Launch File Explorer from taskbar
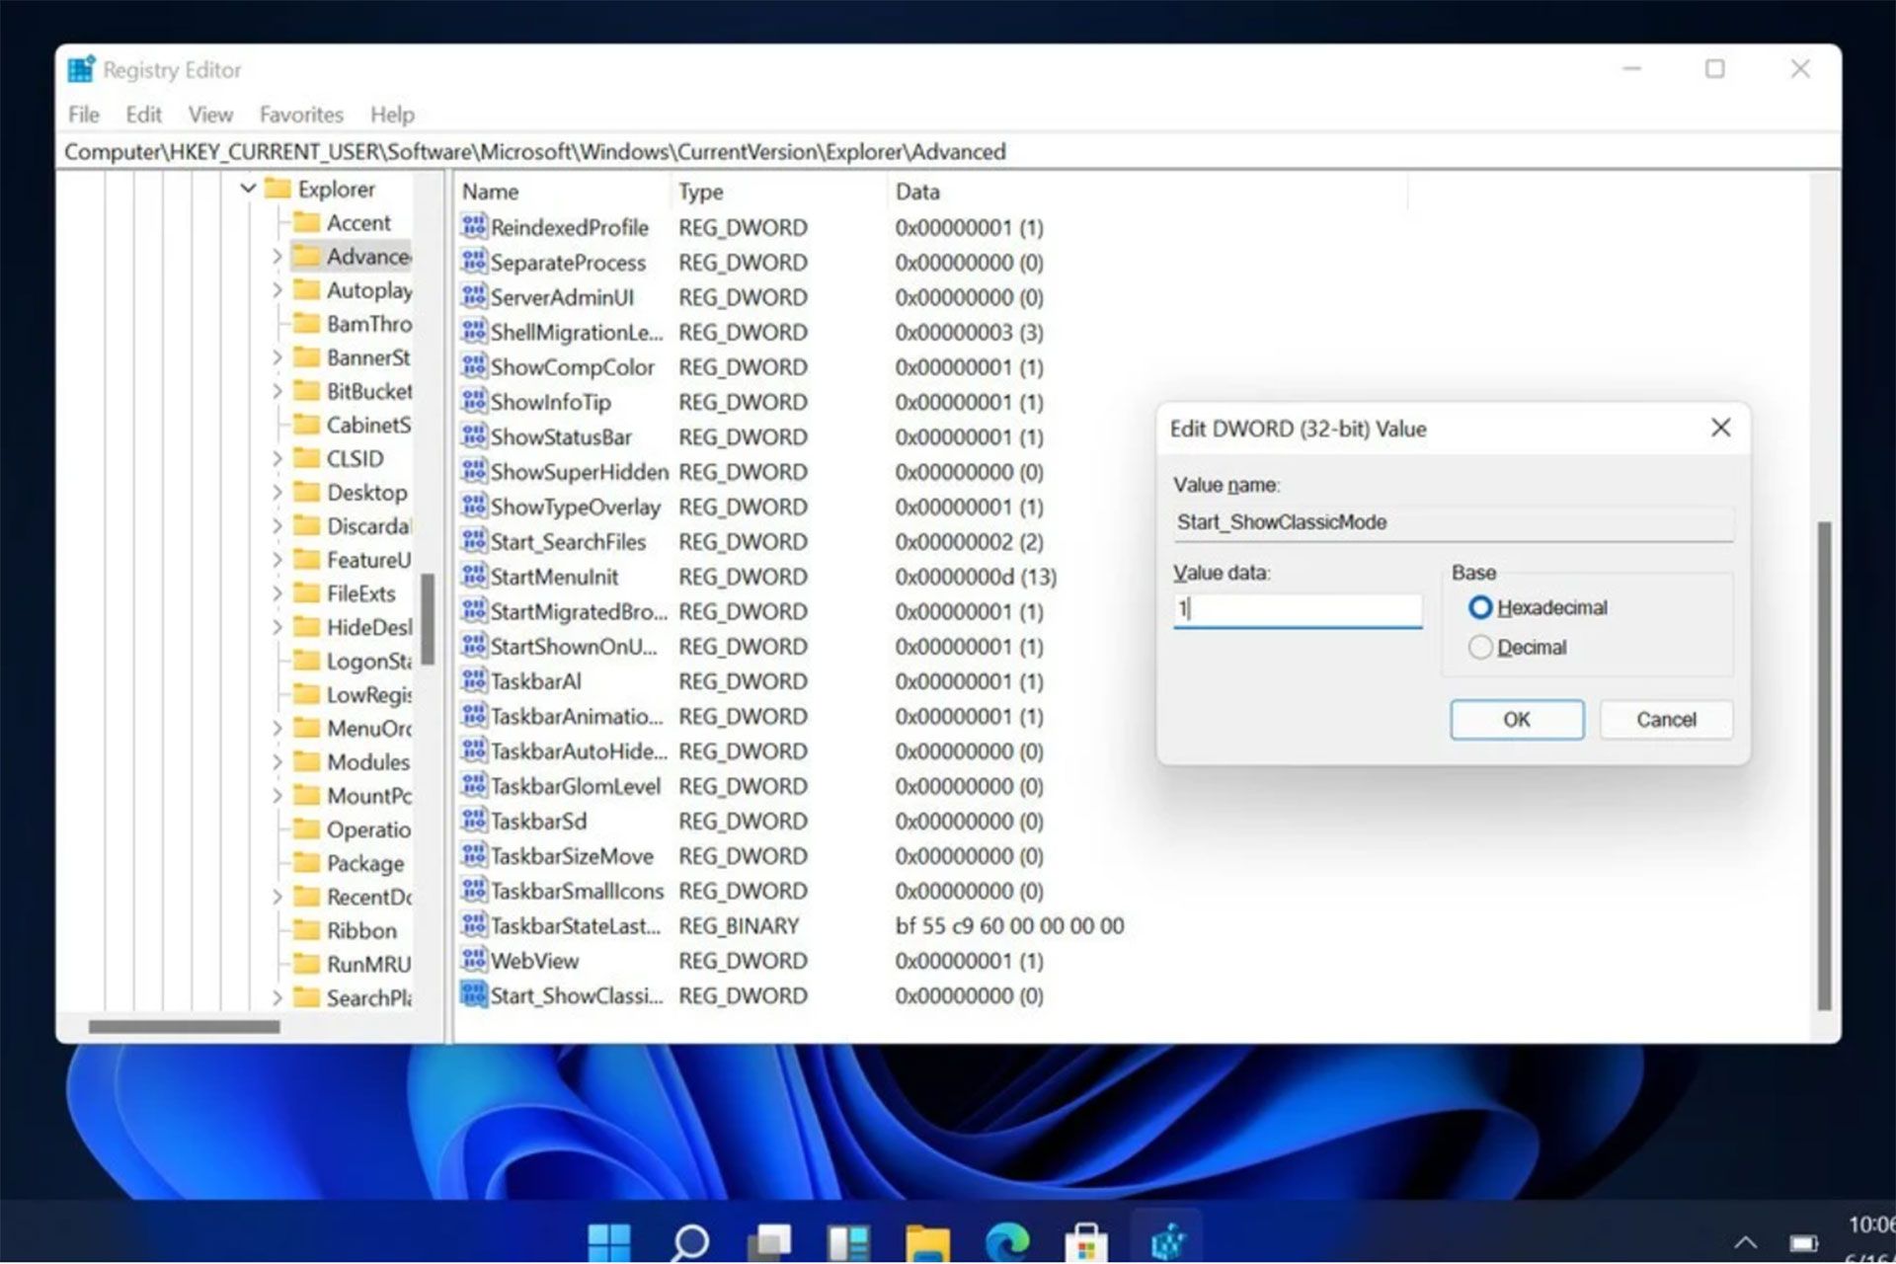1896x1264 pixels. point(928,1242)
